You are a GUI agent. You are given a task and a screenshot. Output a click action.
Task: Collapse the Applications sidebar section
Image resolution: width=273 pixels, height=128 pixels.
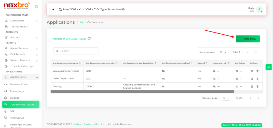click(37, 77)
